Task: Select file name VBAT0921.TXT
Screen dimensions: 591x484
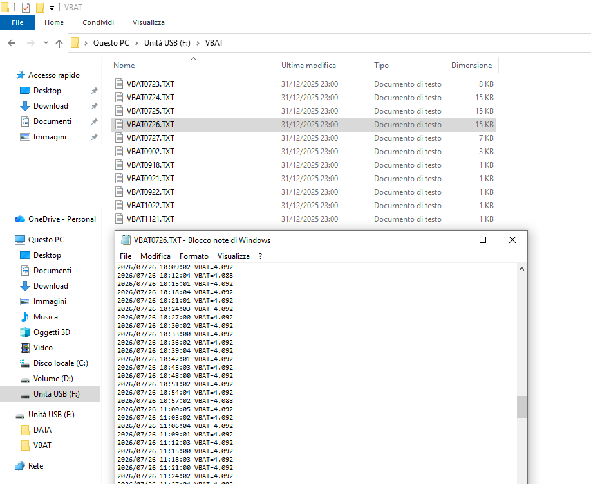Action: 151,179
